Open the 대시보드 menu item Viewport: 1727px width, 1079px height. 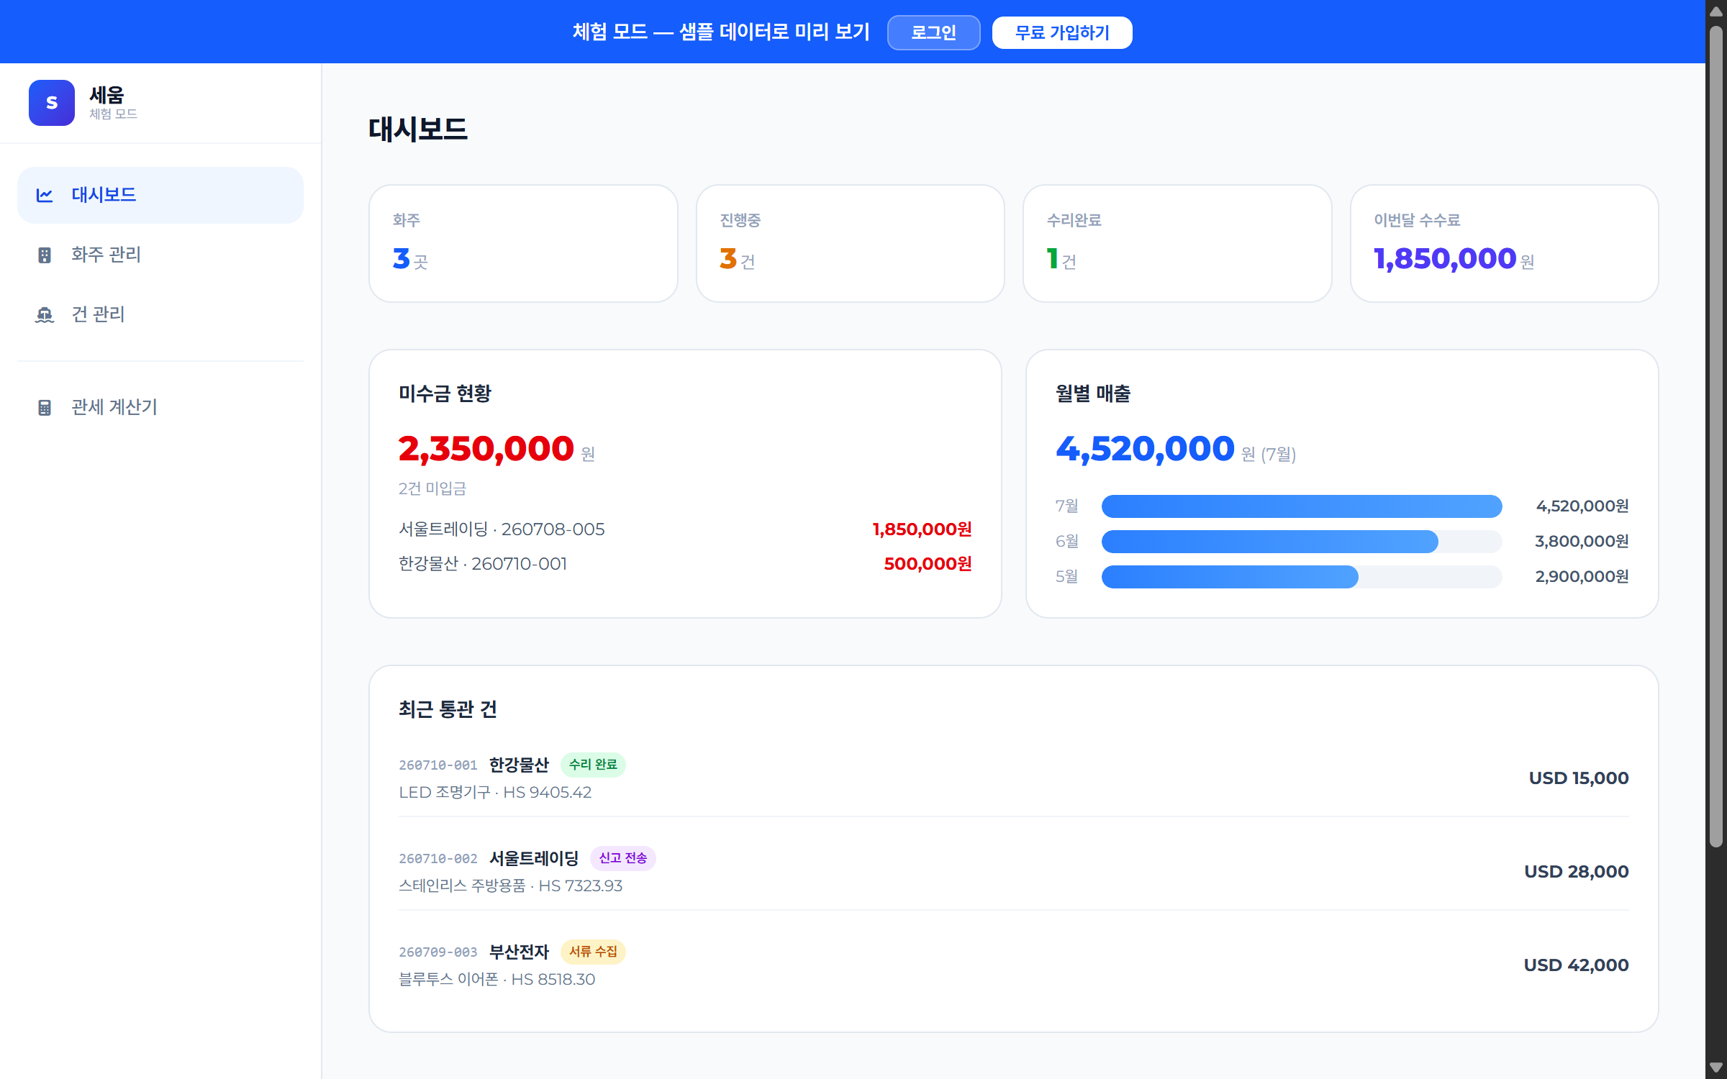coord(160,195)
